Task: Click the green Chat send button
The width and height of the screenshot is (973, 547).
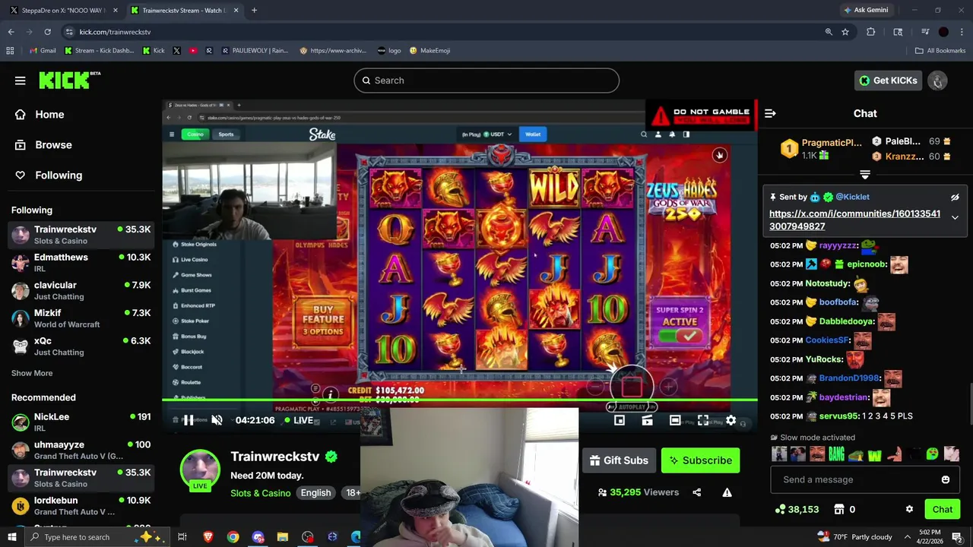Action: 942,510
